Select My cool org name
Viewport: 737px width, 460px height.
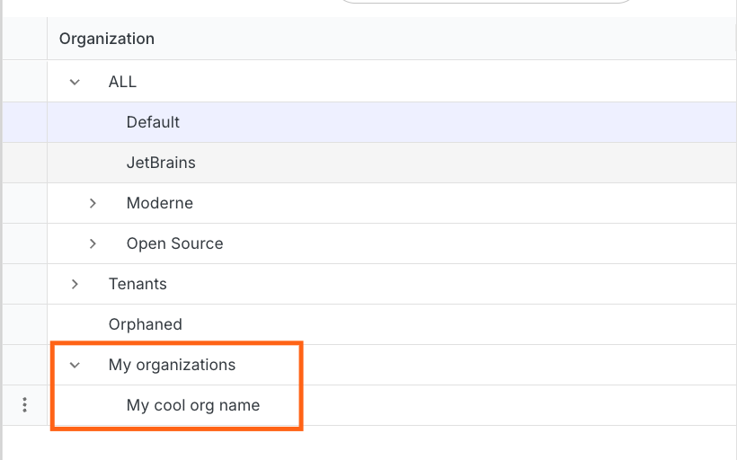coord(192,405)
